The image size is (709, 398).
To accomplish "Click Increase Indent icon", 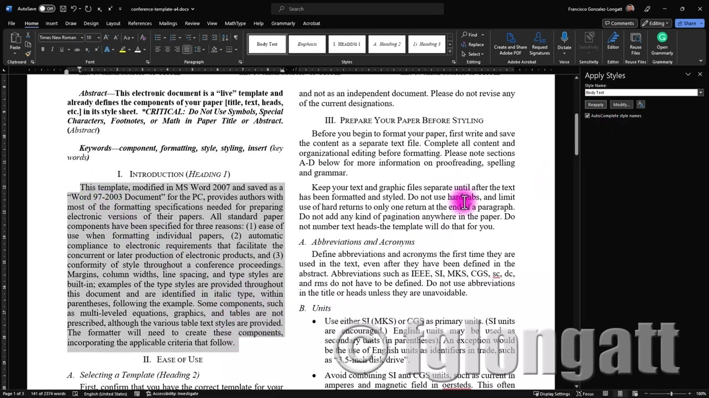I will tap(214, 38).
